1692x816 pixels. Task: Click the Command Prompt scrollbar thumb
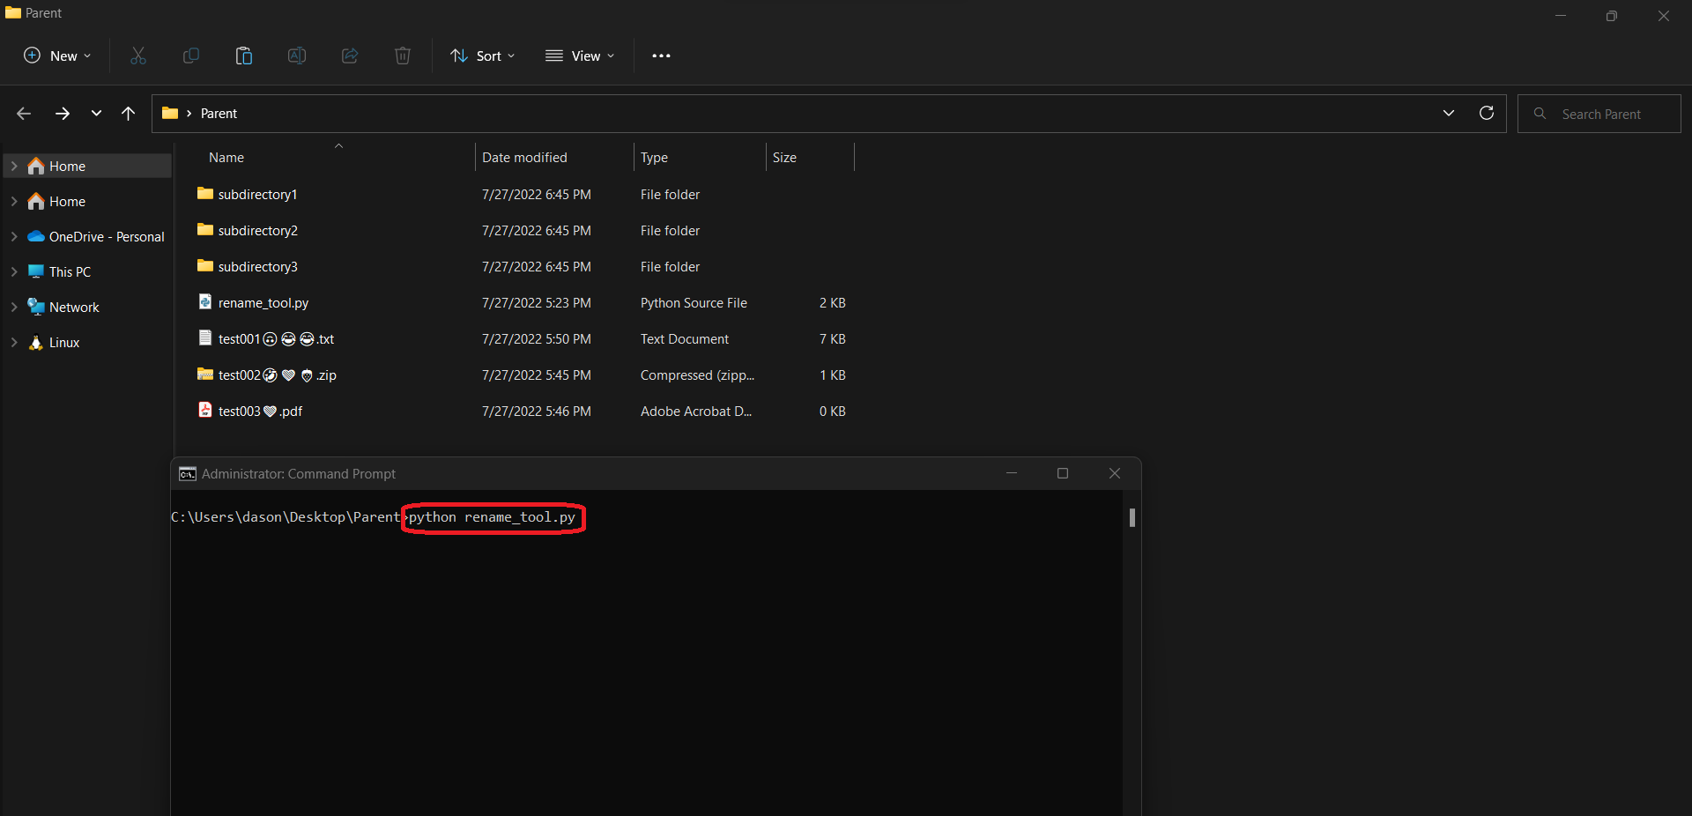(1132, 517)
